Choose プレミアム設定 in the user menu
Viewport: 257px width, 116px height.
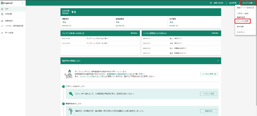pos(243,21)
